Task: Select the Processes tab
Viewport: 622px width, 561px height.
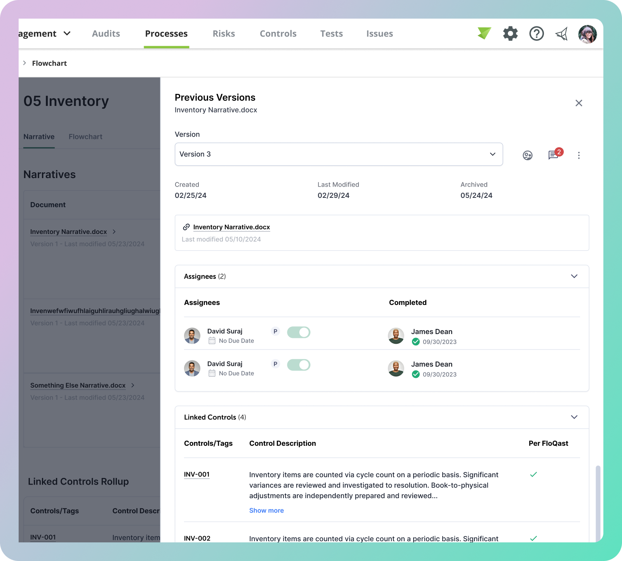Action: [166, 34]
